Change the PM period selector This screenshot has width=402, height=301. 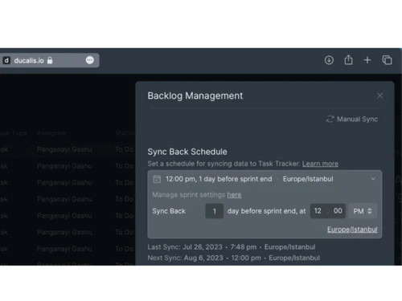tap(363, 211)
